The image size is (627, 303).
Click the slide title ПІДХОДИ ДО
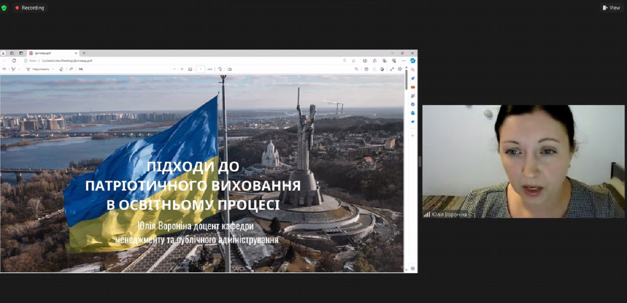click(193, 166)
